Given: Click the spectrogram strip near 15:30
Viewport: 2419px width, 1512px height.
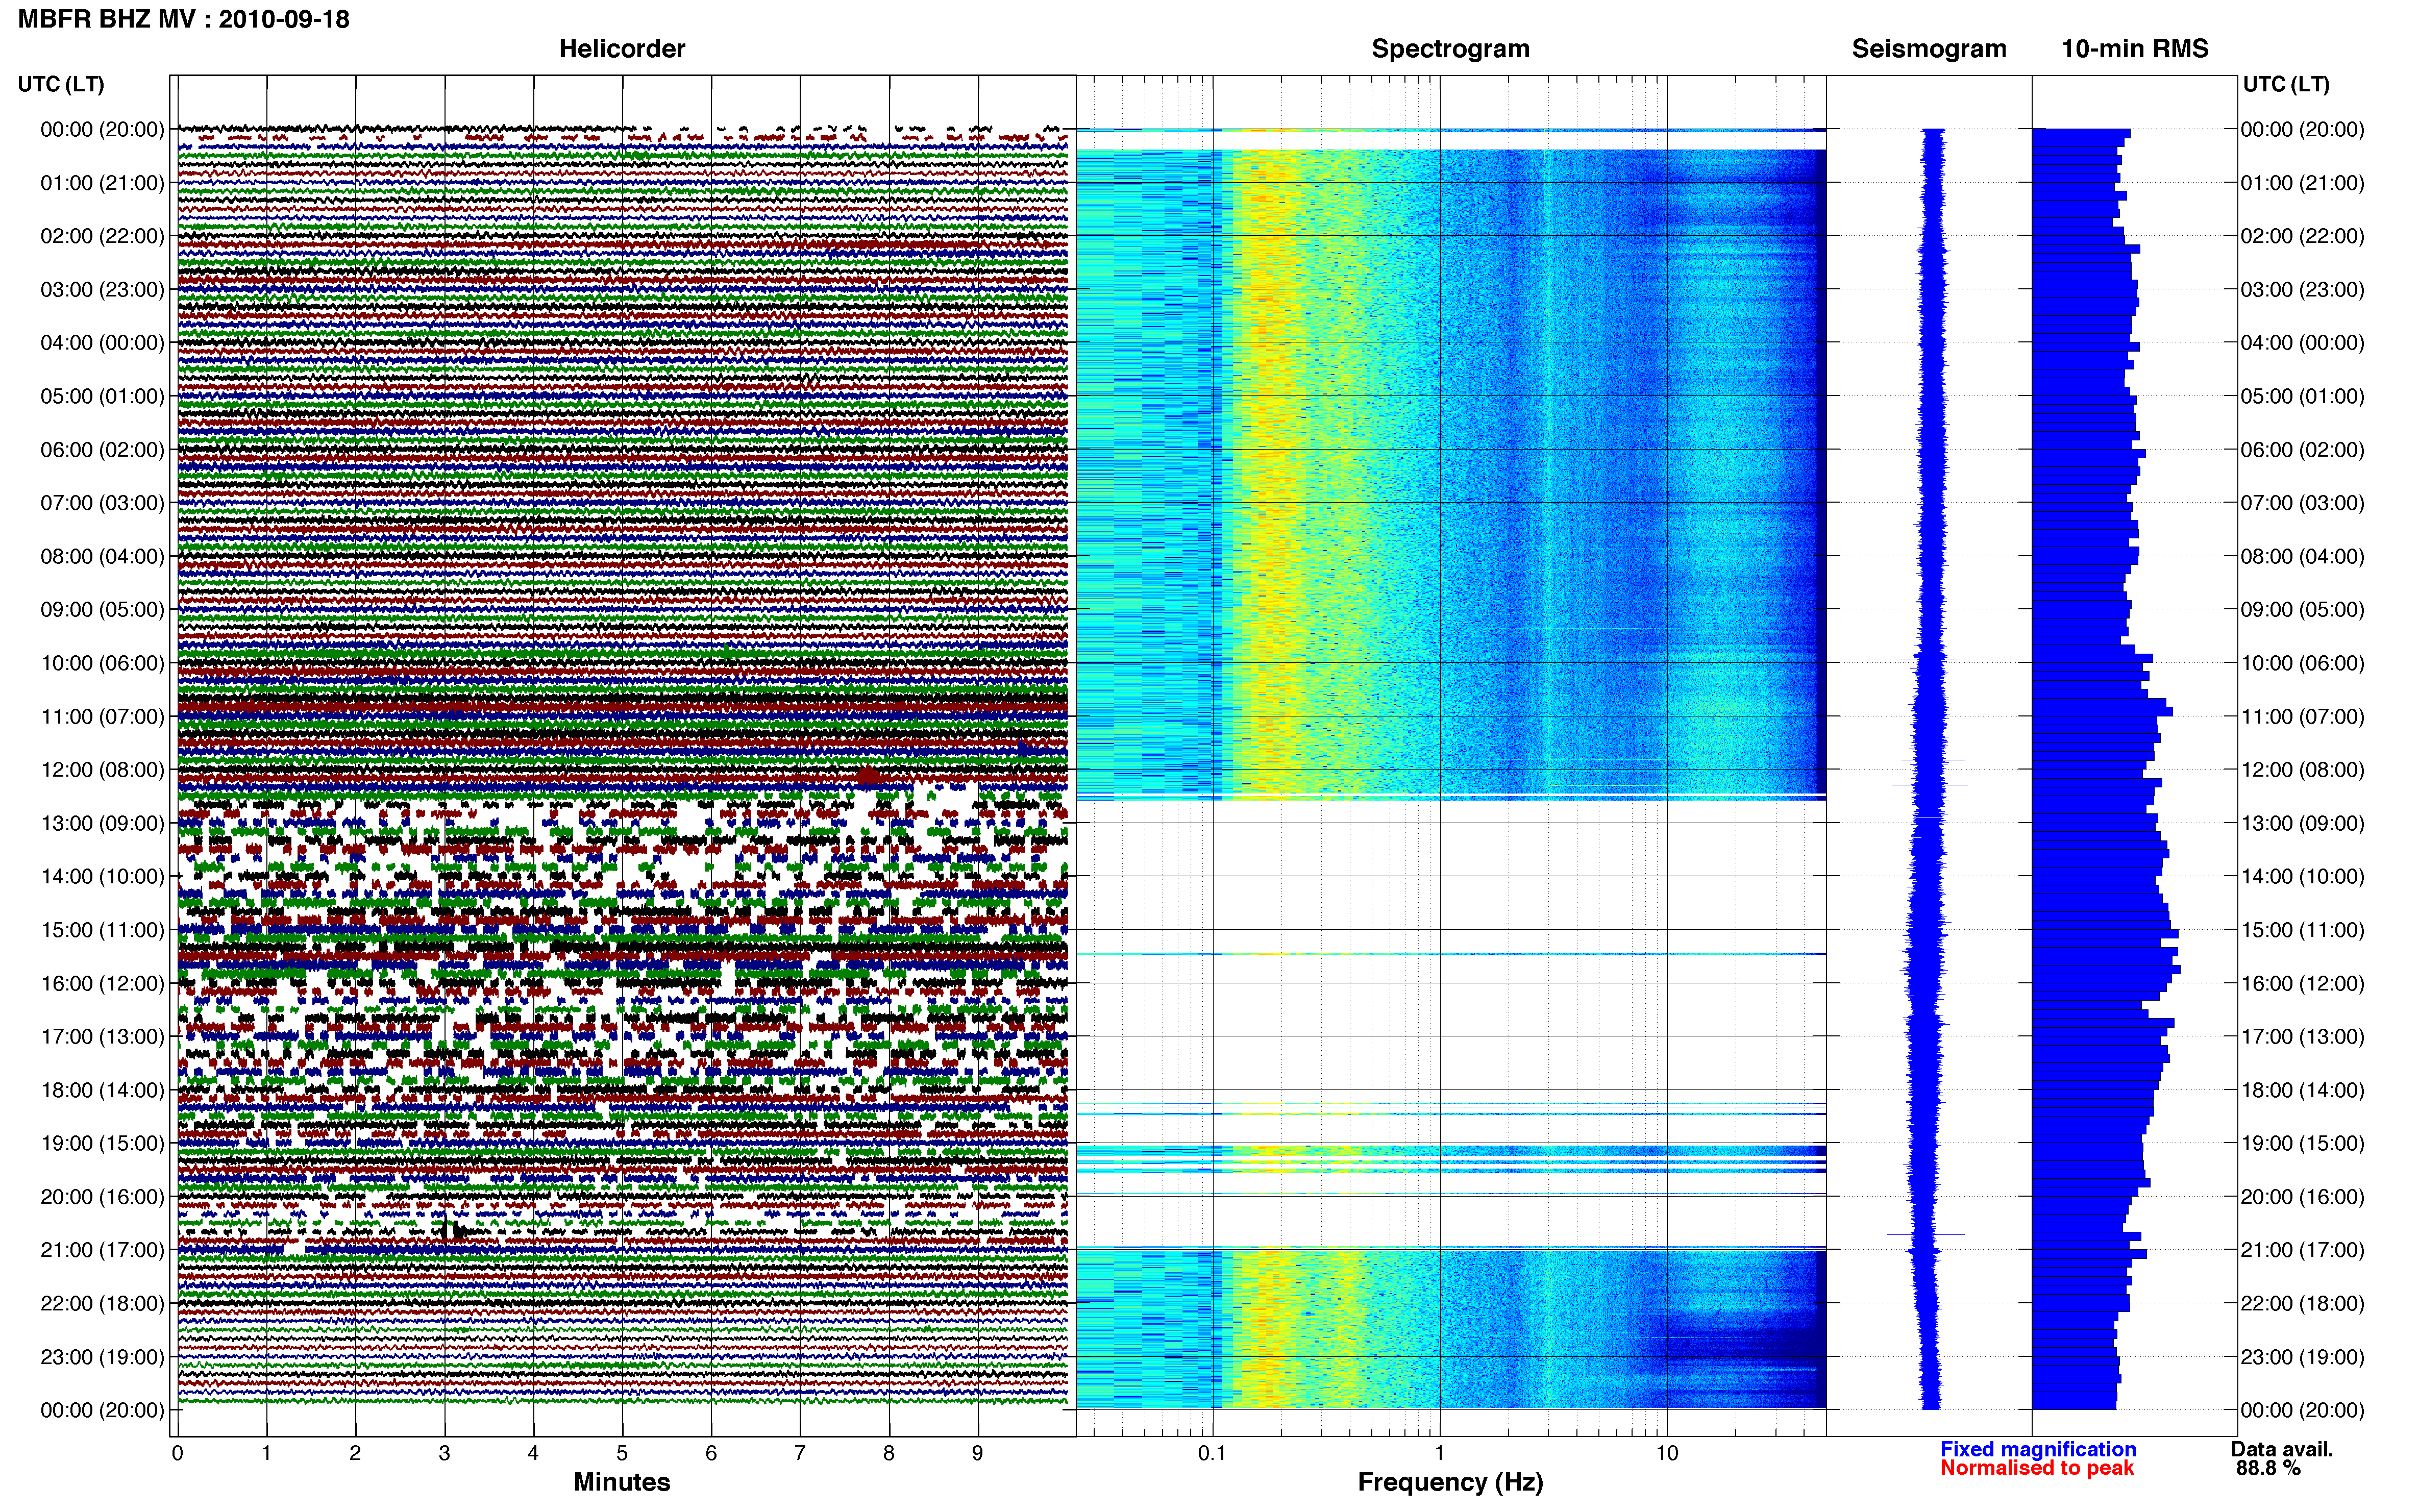Looking at the screenshot, I should (1451, 954).
